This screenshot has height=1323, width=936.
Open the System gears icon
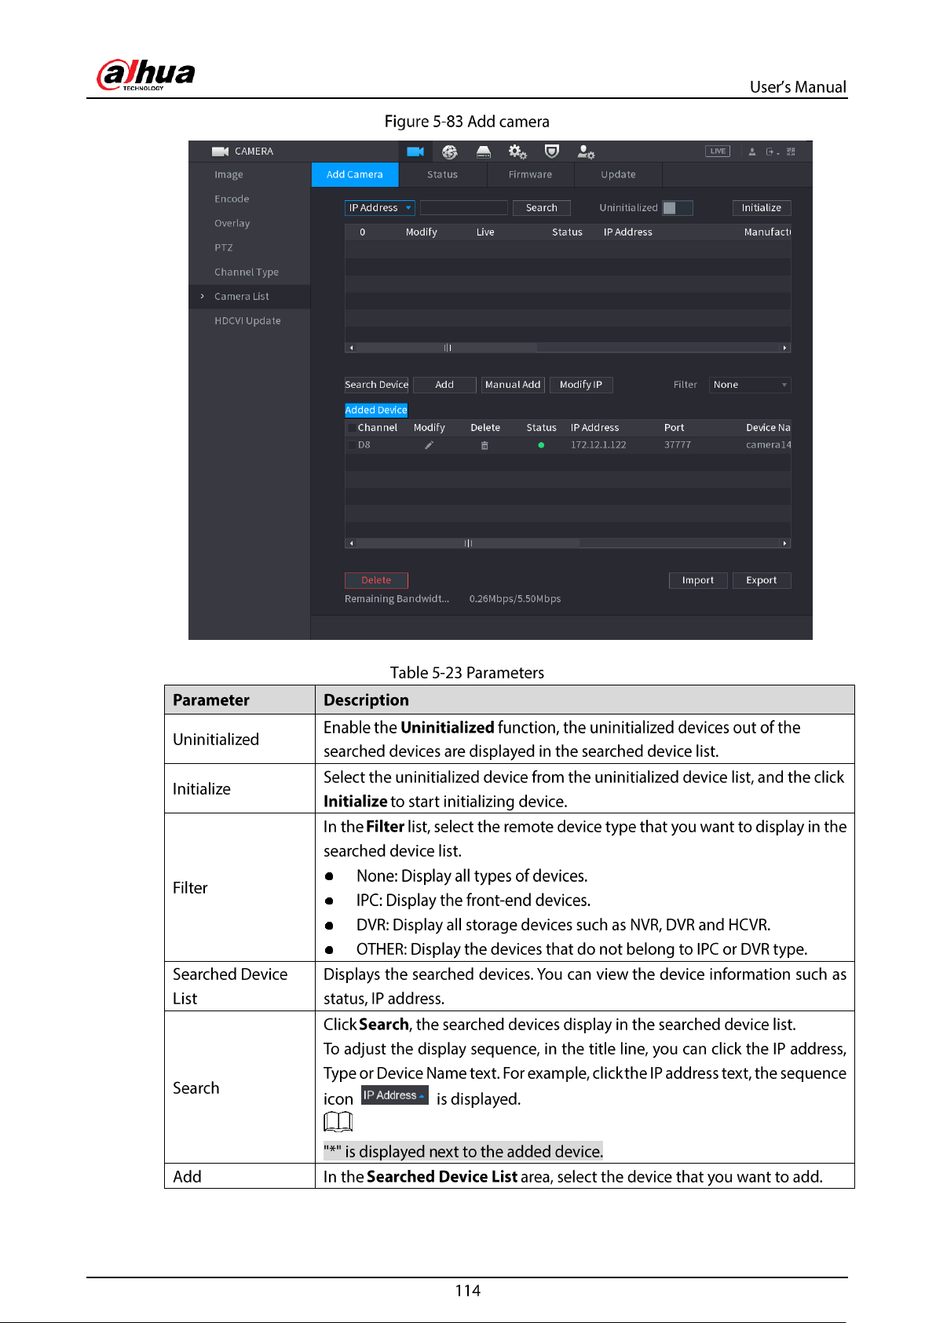517,152
